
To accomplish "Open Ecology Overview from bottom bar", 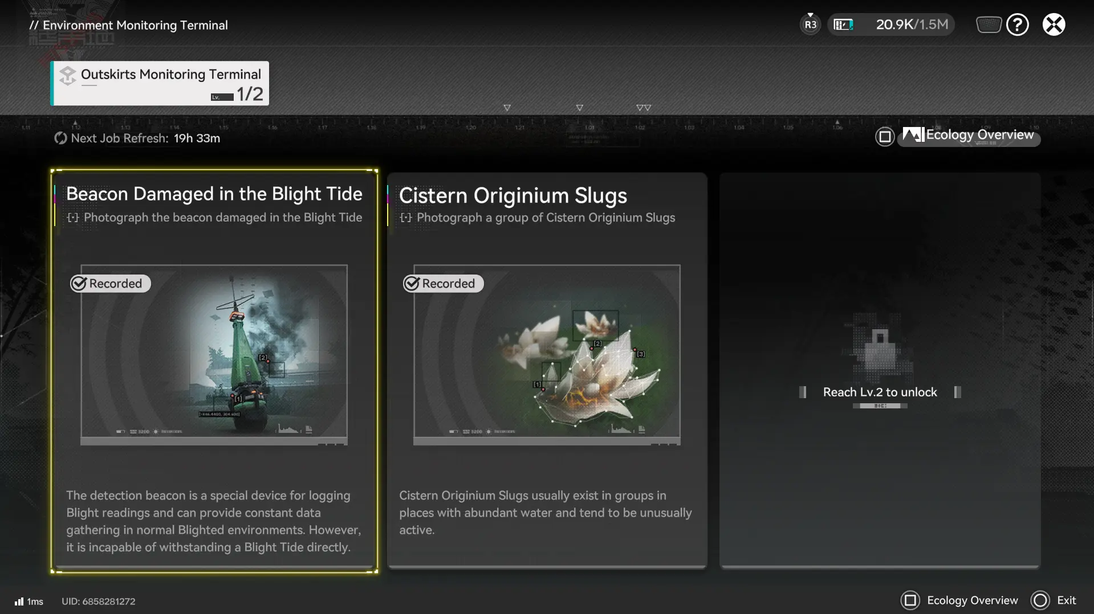I will [x=960, y=600].
